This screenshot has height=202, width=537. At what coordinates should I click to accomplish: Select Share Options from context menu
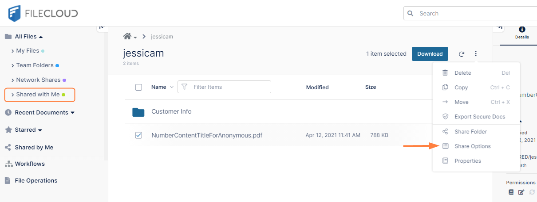[472, 146]
